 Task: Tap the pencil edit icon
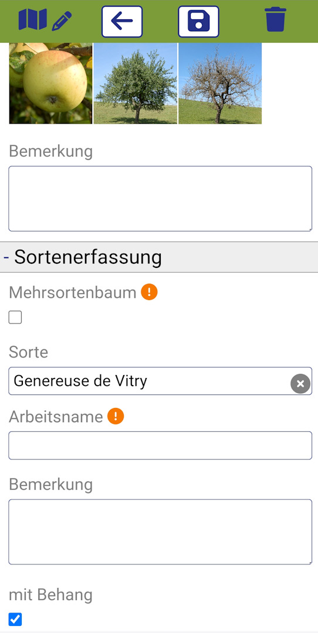click(x=62, y=22)
